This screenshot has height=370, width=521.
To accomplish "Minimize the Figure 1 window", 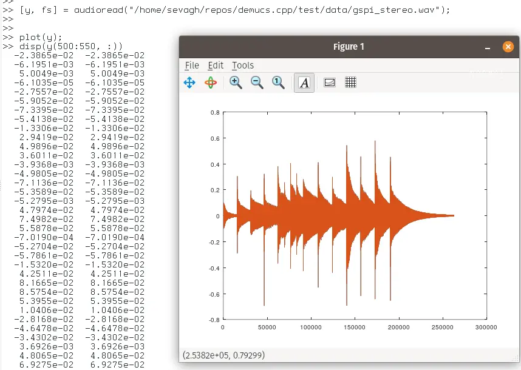I will tap(487, 47).
